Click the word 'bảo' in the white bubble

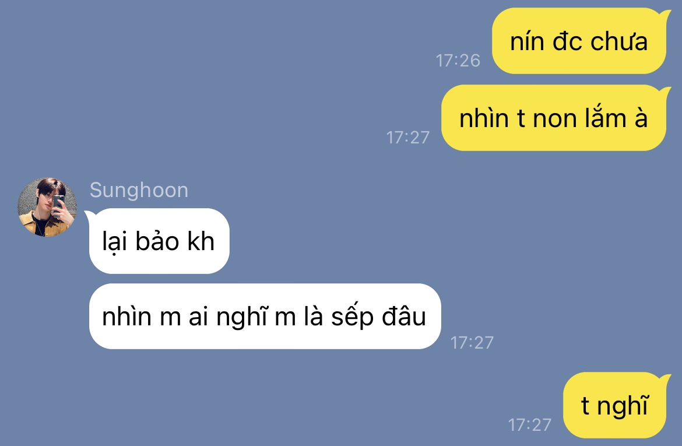(x=157, y=241)
